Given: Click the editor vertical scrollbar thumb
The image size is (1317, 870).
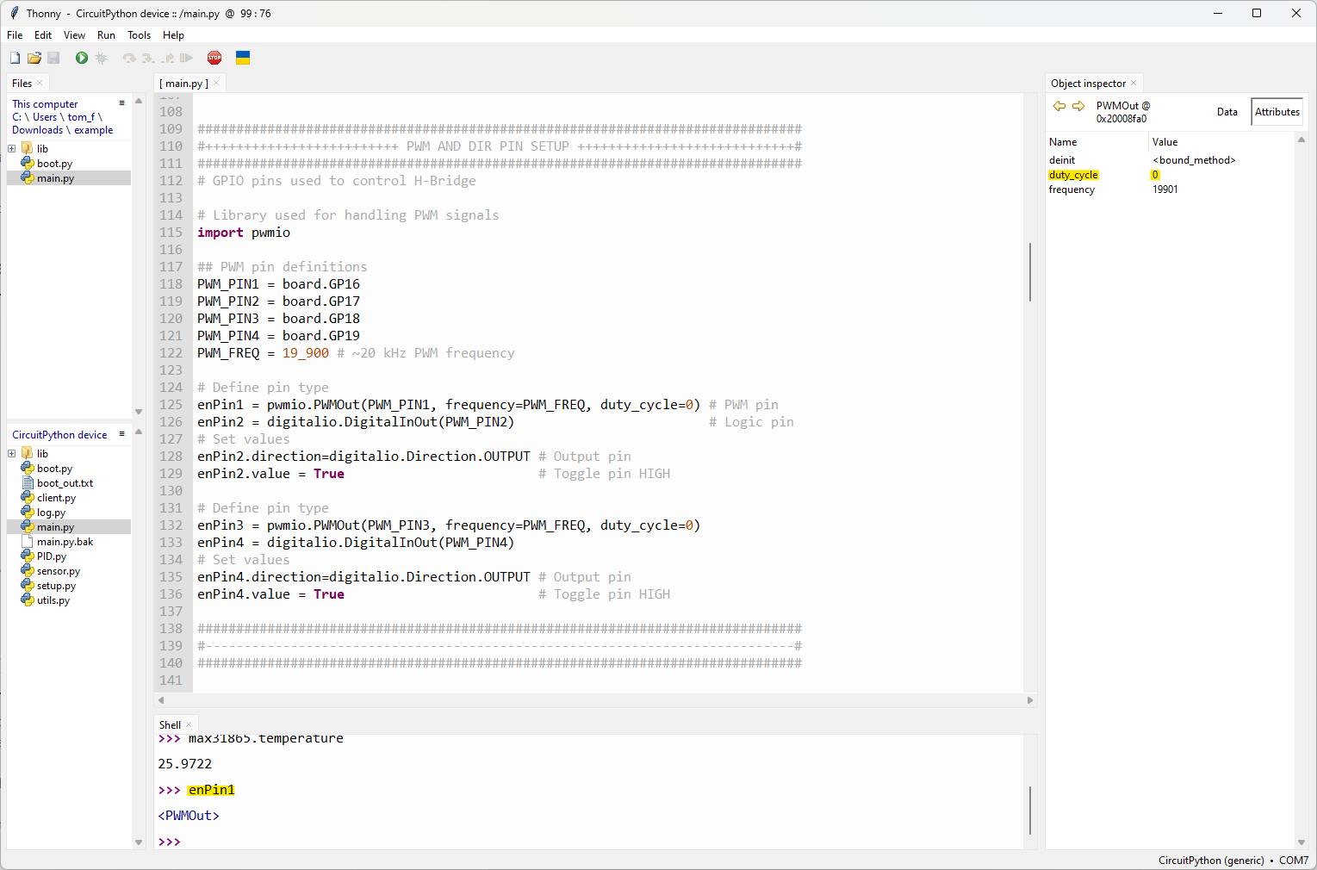Looking at the screenshot, I should (1030, 272).
